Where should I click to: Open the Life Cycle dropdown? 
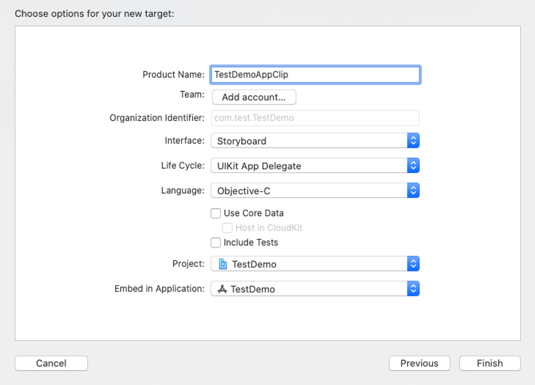(x=308, y=166)
